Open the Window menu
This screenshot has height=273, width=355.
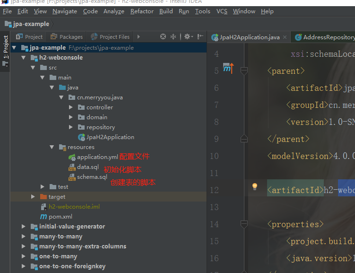[x=244, y=11]
